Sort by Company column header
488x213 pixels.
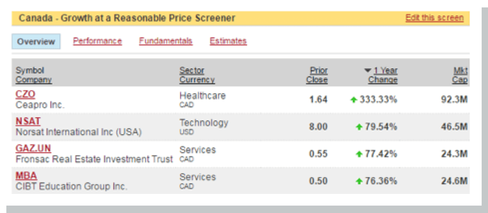coord(34,80)
